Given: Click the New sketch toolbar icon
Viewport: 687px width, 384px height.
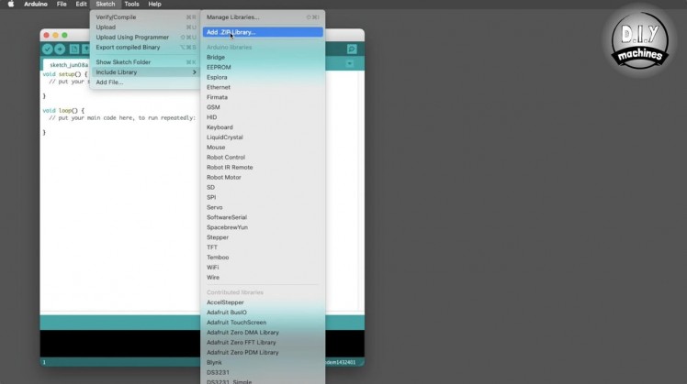Looking at the screenshot, I should pyautogui.click(x=74, y=49).
